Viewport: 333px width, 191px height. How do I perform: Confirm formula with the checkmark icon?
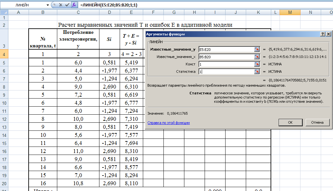point(67,5)
